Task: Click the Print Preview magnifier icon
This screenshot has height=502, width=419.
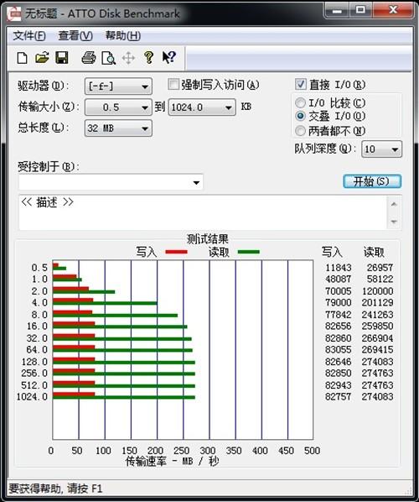Action: [x=108, y=58]
